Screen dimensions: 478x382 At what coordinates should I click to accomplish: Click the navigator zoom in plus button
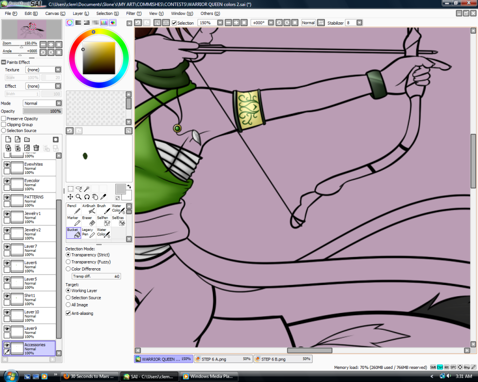pos(51,44)
